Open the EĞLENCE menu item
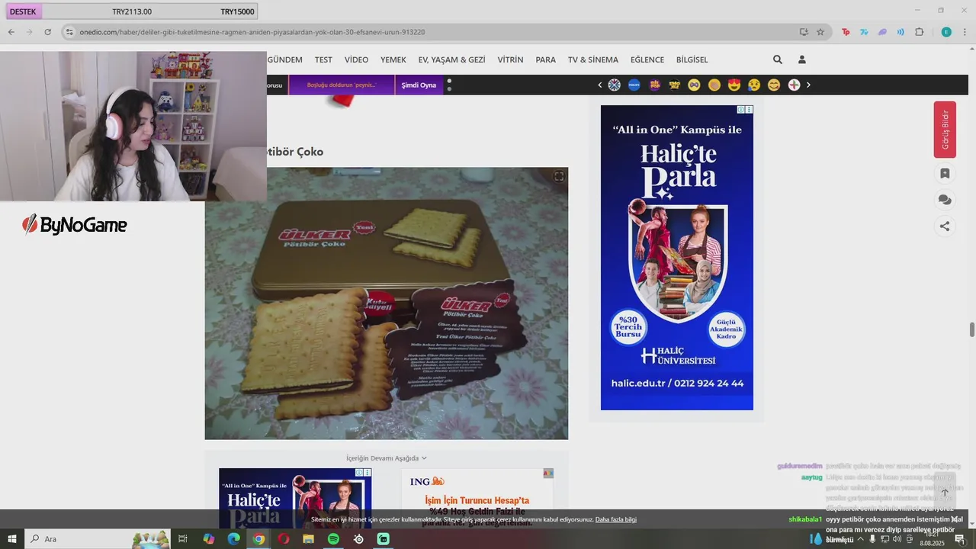 (x=647, y=59)
